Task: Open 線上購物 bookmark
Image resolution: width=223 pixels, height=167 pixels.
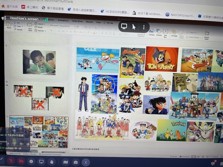Action: [x=30, y=7]
